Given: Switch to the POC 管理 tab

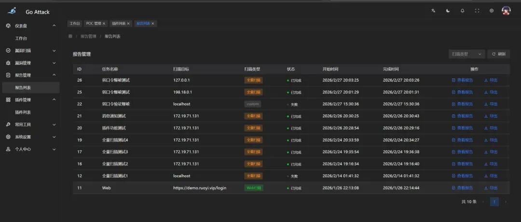Looking at the screenshot, I should coord(94,24).
